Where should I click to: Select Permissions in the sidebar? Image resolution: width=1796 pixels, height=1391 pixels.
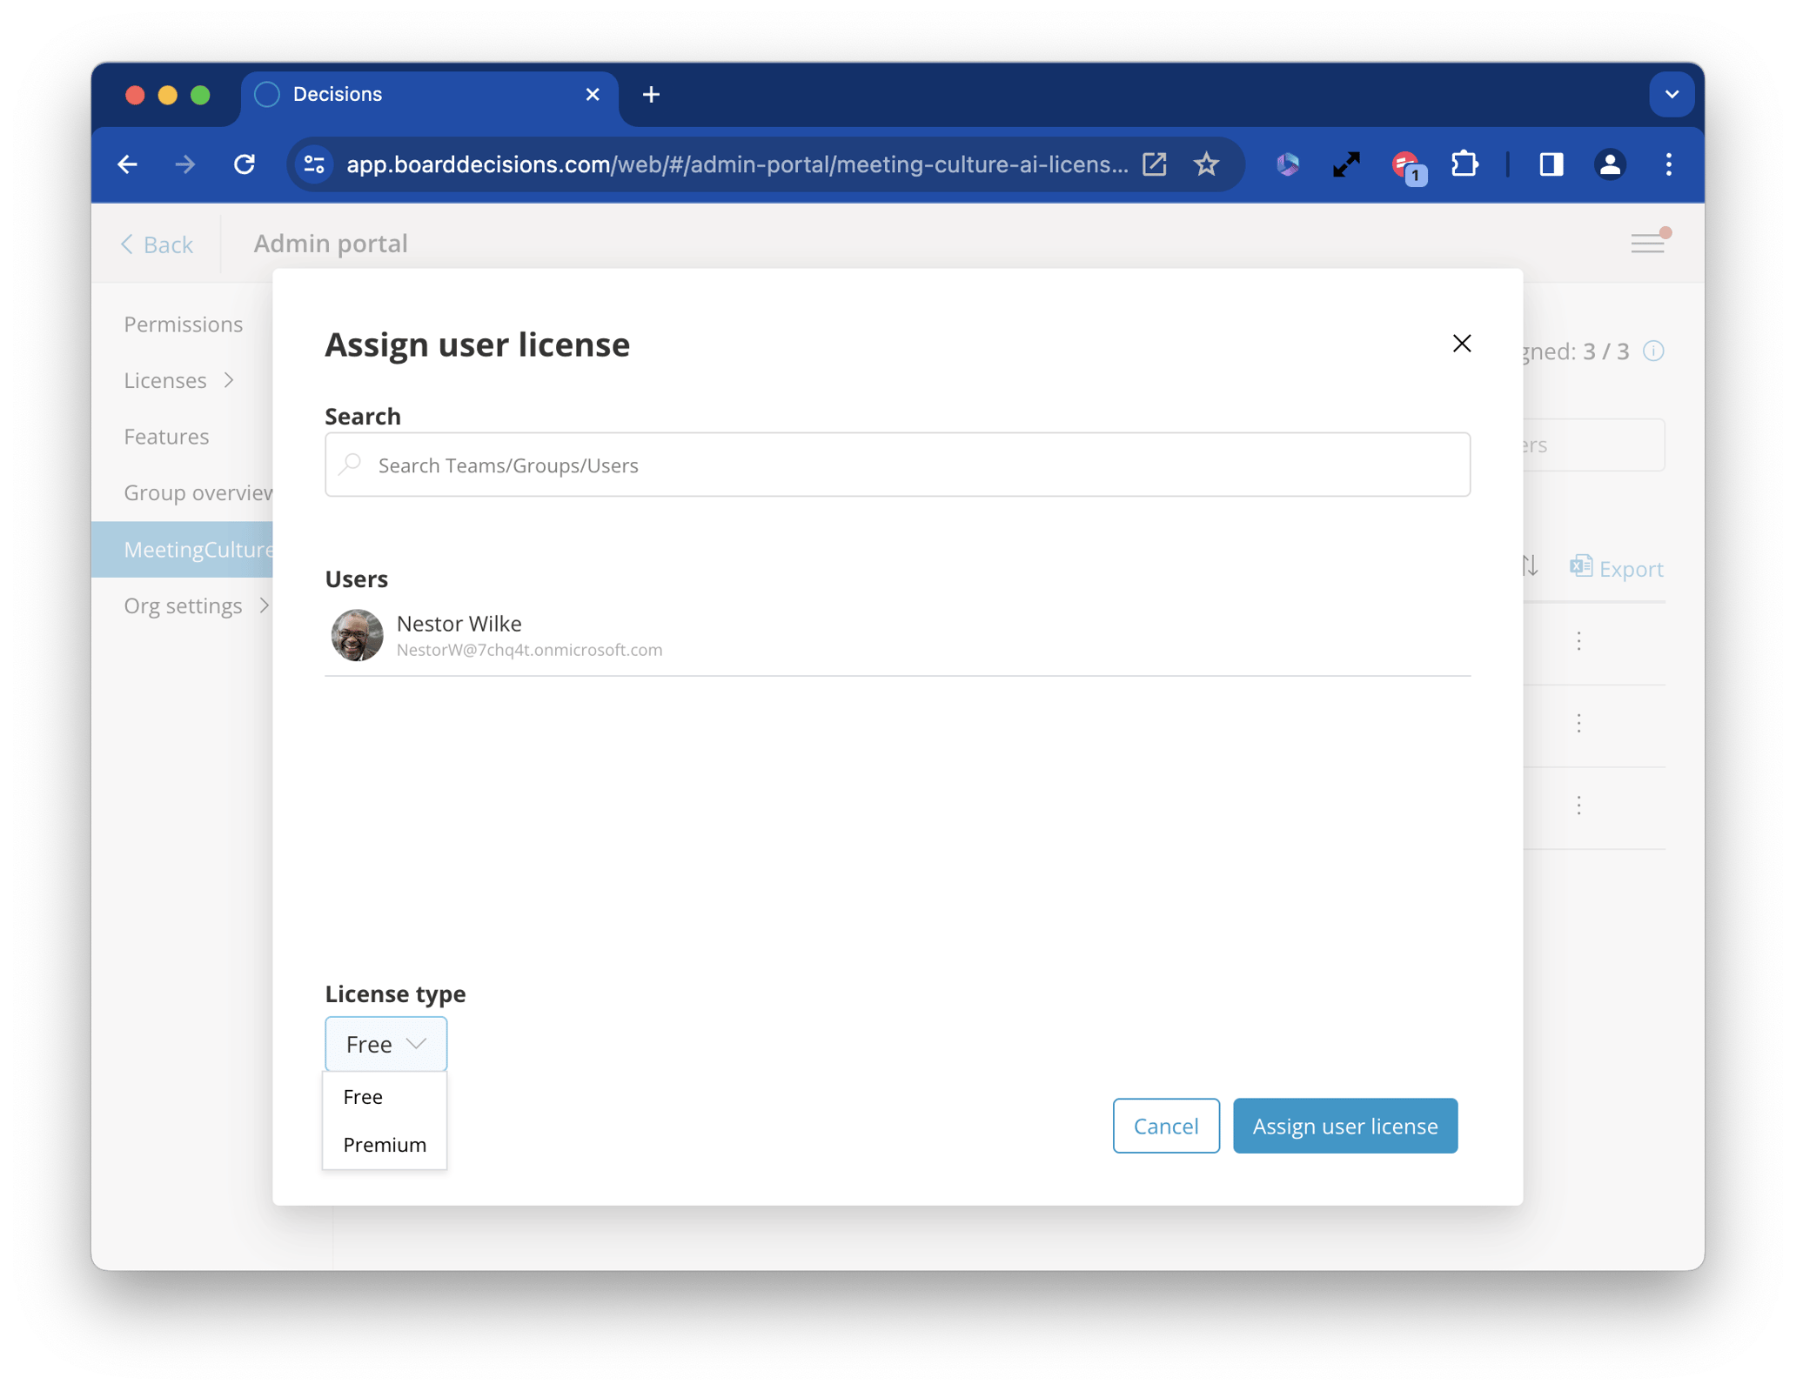pyautogui.click(x=184, y=324)
